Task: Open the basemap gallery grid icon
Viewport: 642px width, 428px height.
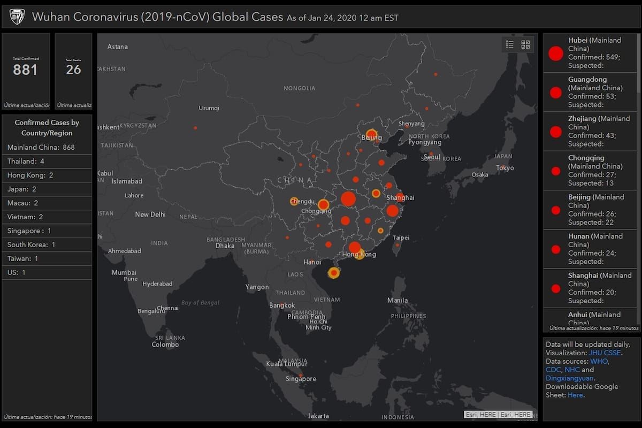Action: coord(525,44)
